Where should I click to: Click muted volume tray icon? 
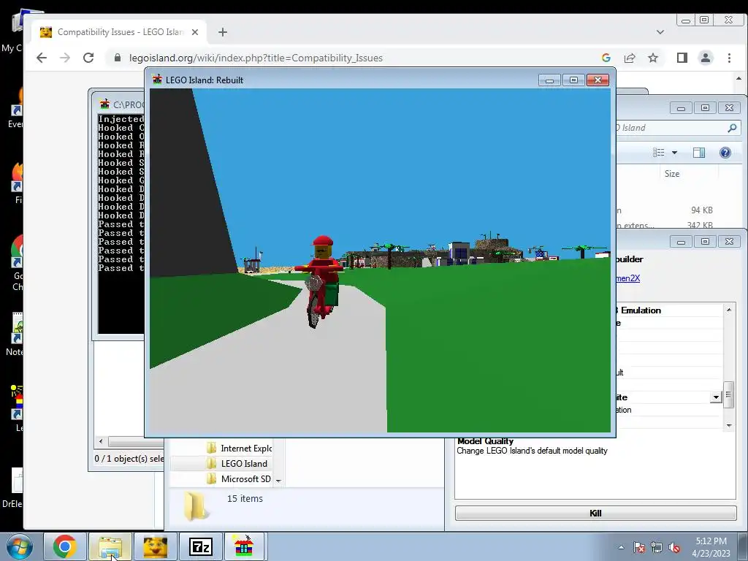tap(674, 547)
